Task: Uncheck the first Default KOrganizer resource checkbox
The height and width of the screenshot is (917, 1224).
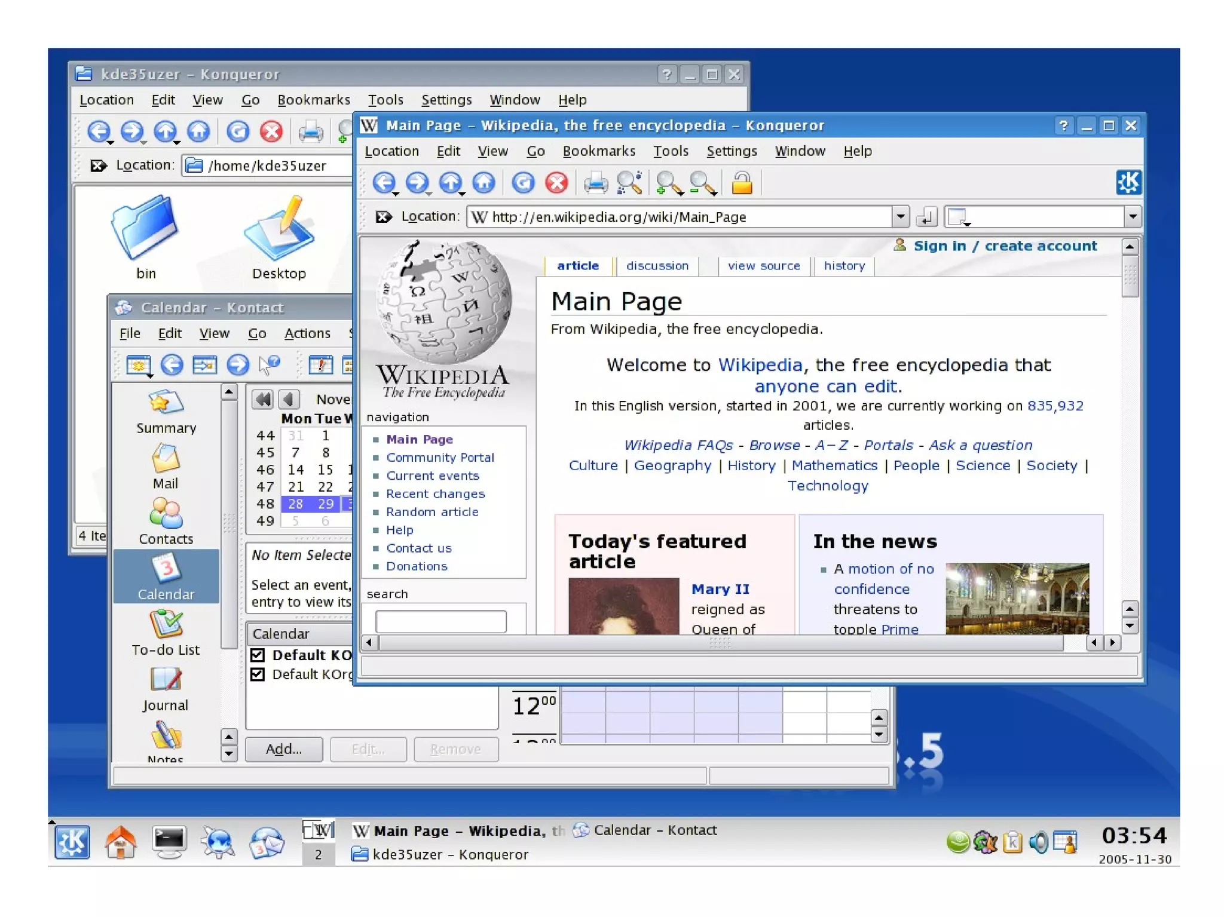Action: coord(258,655)
